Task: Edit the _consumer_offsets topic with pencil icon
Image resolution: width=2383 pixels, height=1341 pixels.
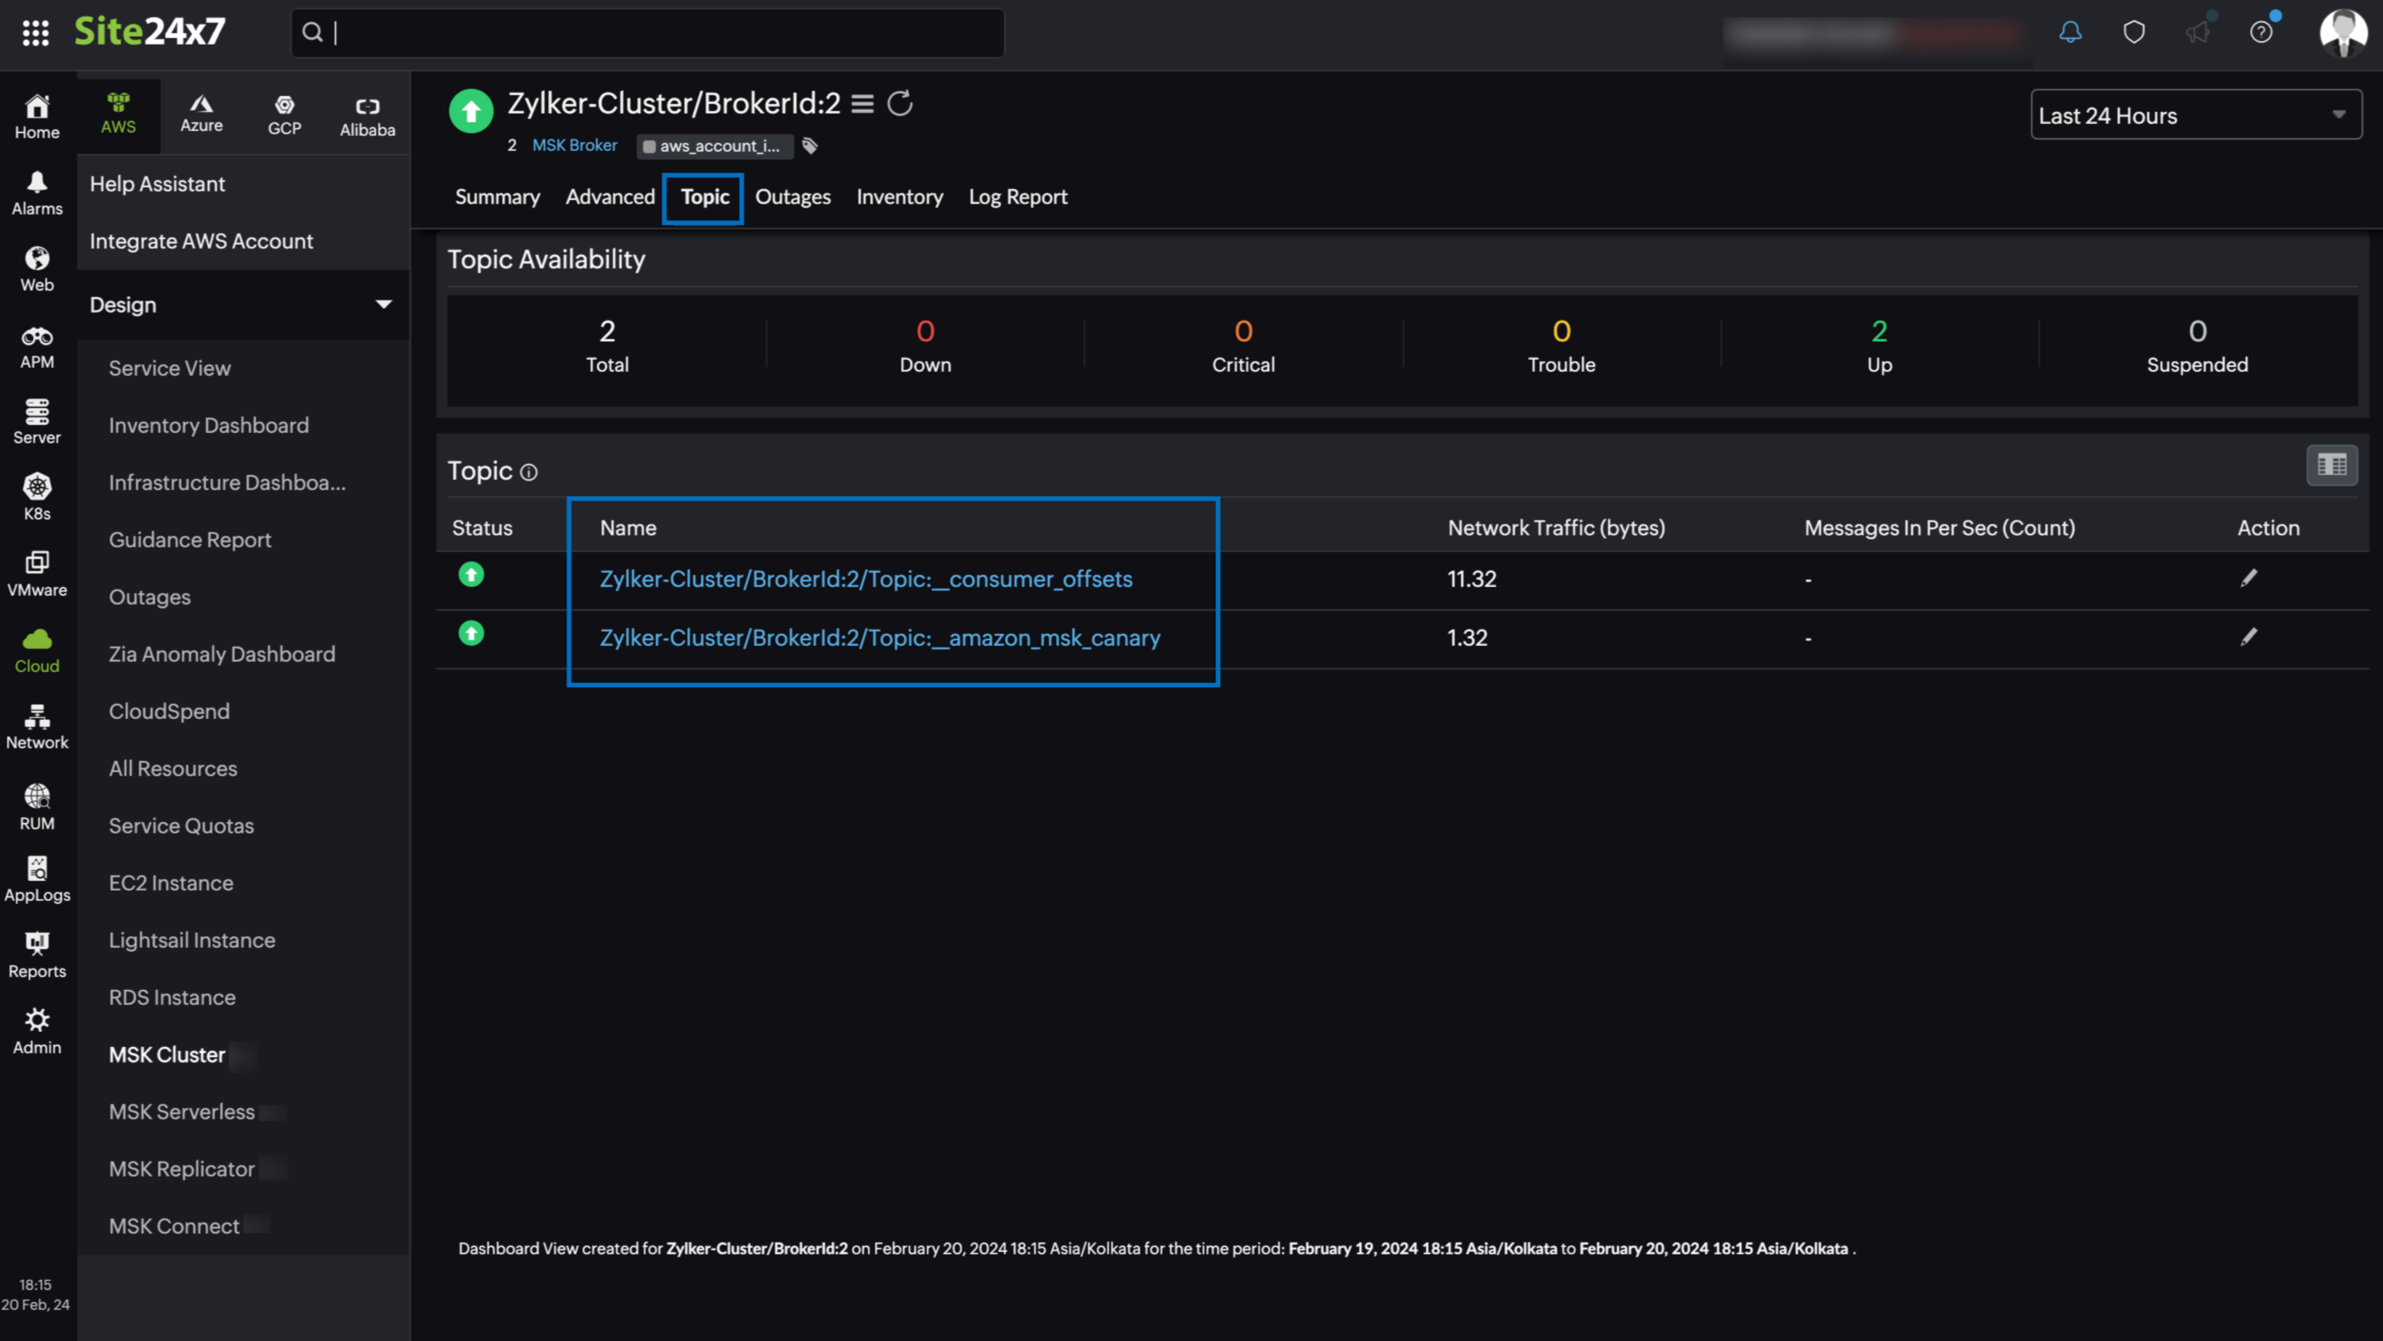Action: (2249, 578)
